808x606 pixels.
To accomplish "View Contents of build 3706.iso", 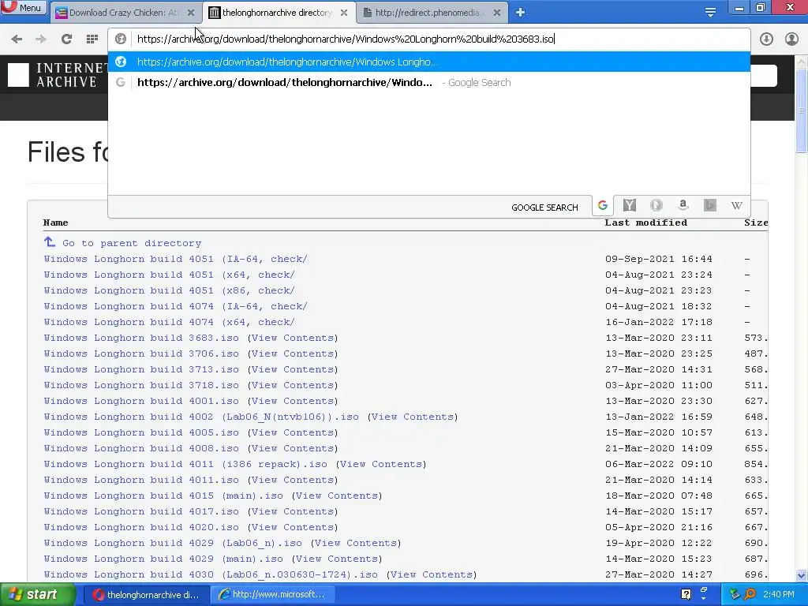I will pos(293,354).
